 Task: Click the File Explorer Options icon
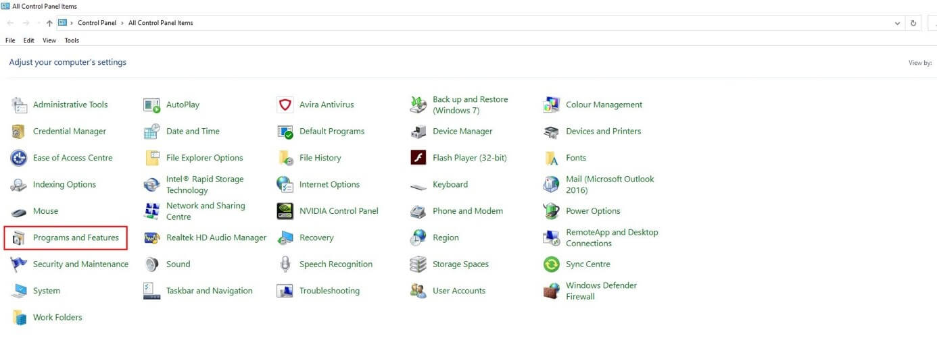[x=152, y=158]
